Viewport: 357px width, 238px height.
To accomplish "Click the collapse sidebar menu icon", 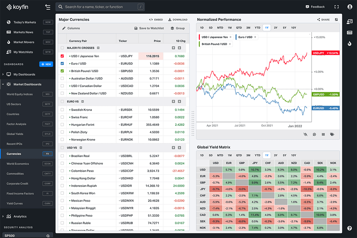I will click(48, 7).
